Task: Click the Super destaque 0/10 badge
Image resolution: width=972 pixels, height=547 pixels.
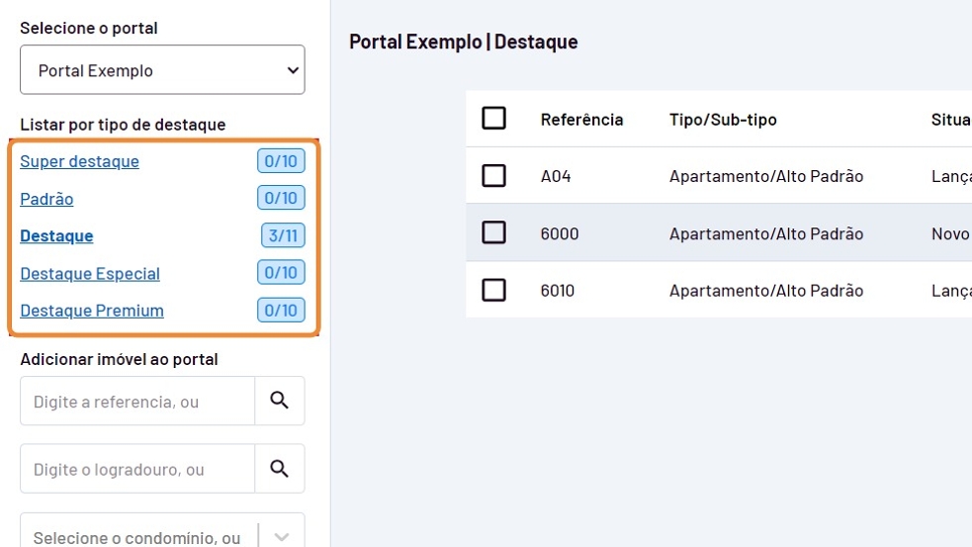Action: [x=281, y=161]
